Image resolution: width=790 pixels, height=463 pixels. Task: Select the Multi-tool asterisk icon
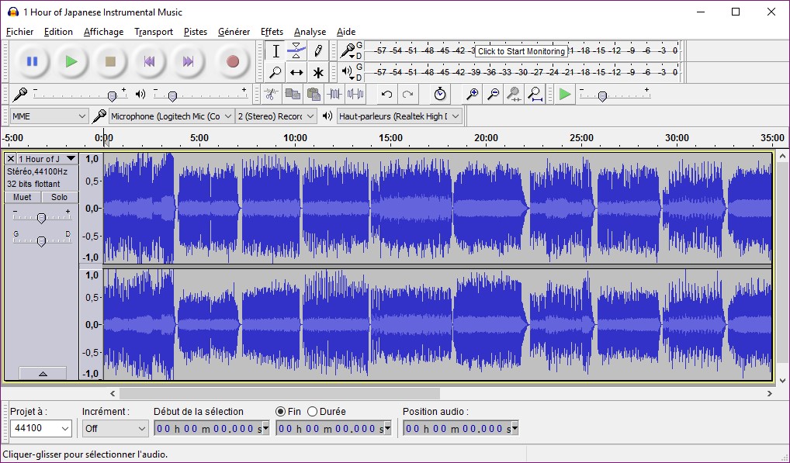click(318, 73)
